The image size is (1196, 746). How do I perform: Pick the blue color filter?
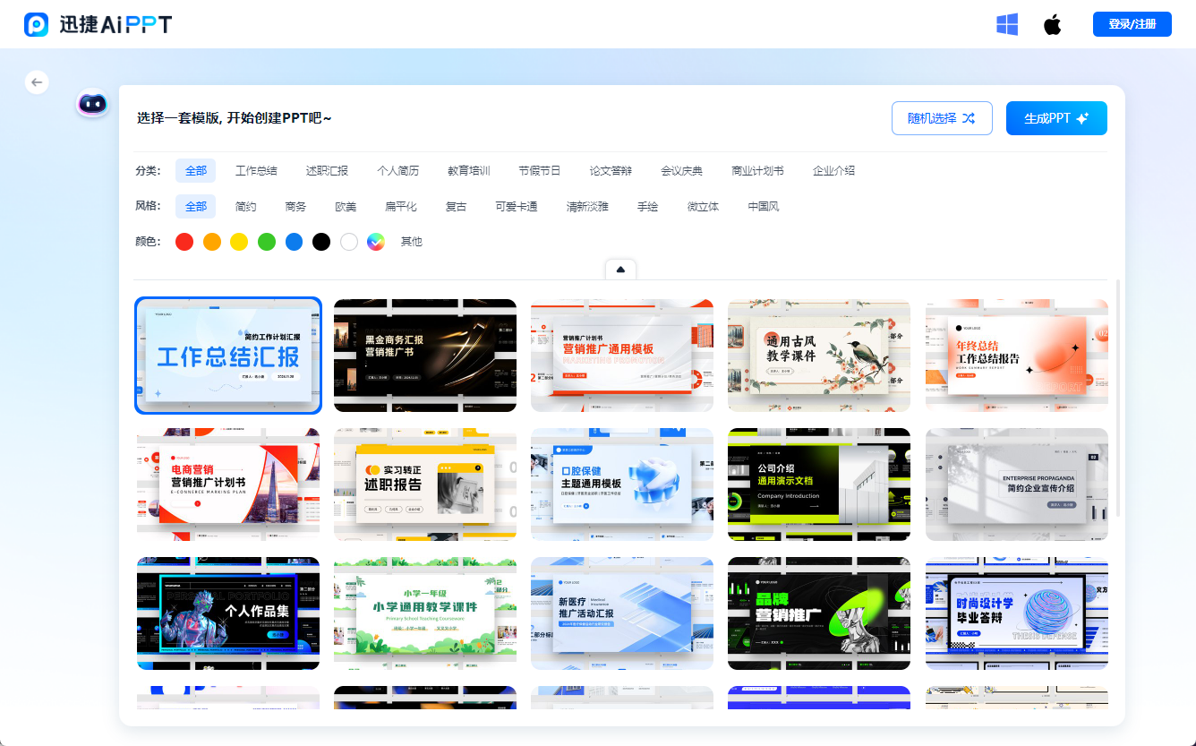[x=294, y=242]
